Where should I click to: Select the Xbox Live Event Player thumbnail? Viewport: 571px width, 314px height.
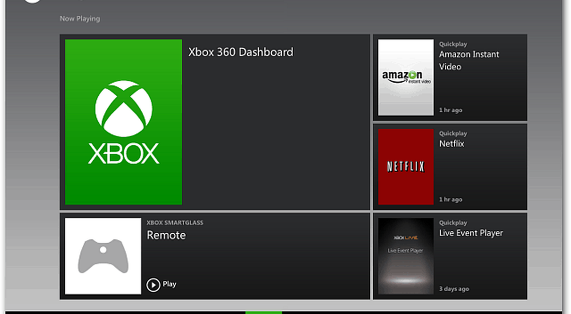(406, 256)
